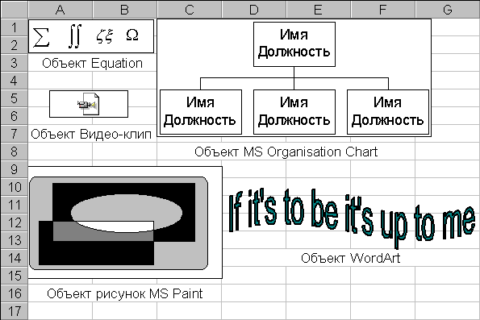
Task: Click the zeta-xi symbols in the equation
Action: (105, 36)
